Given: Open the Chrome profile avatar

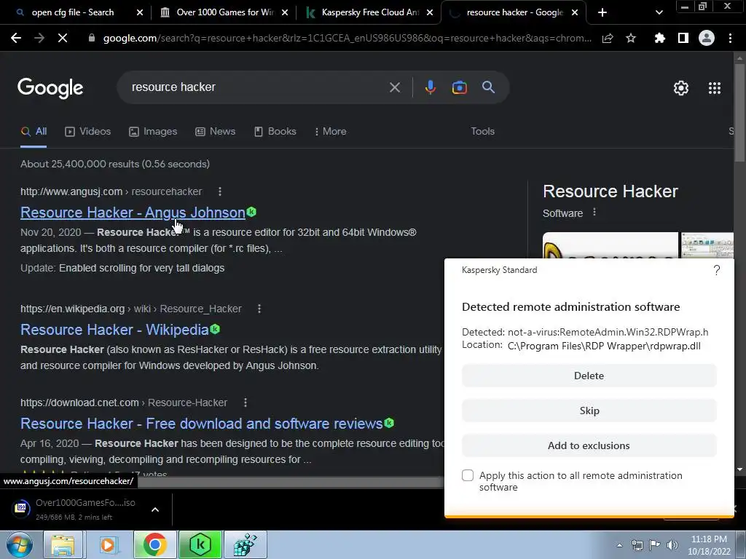Looking at the screenshot, I should pyautogui.click(x=707, y=38).
